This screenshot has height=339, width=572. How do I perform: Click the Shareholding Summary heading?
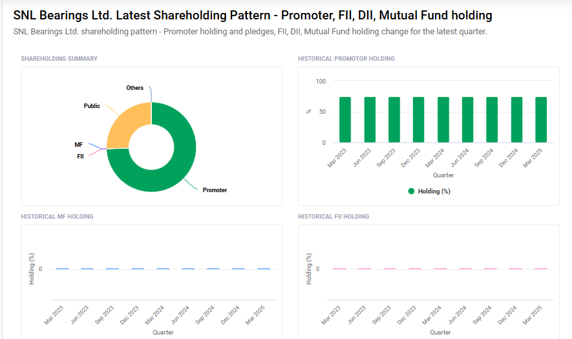pos(59,58)
